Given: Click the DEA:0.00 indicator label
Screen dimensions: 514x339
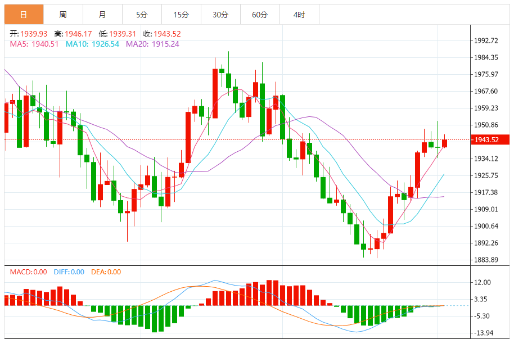Looking at the screenshot, I should coord(106,272).
